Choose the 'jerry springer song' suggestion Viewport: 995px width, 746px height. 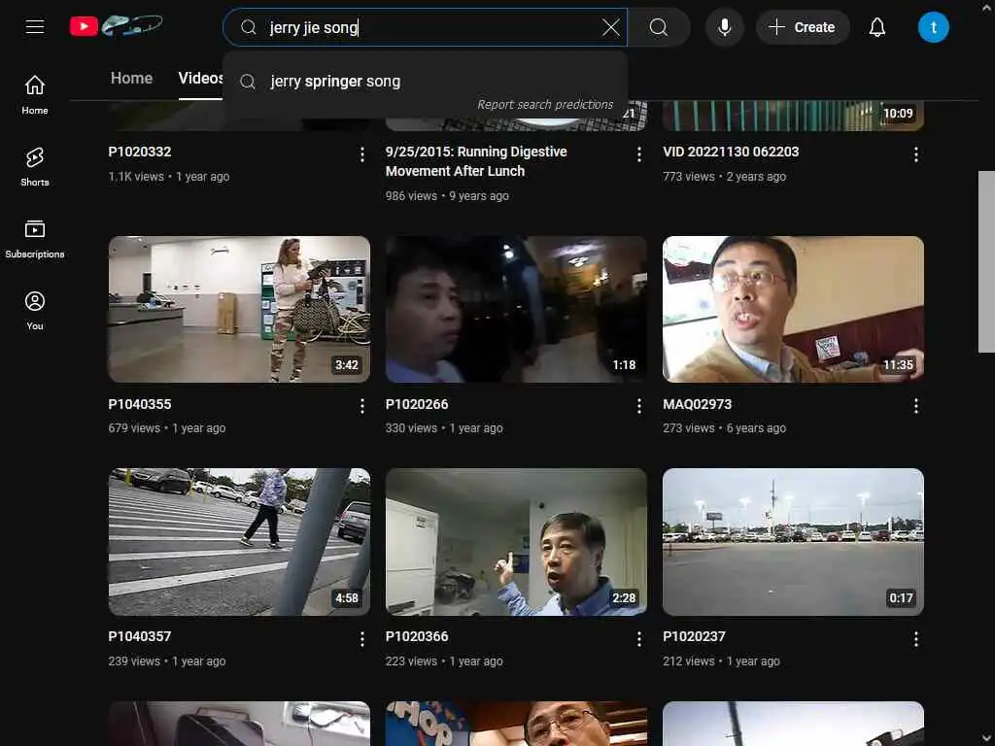[x=425, y=82]
